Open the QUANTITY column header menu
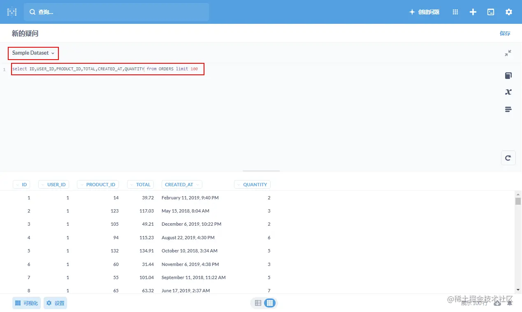Screen dimensions: 522x312 pyautogui.click(x=252, y=185)
